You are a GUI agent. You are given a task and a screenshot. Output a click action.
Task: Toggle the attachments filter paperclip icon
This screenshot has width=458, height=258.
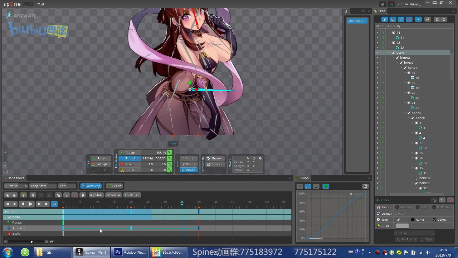(401, 19)
